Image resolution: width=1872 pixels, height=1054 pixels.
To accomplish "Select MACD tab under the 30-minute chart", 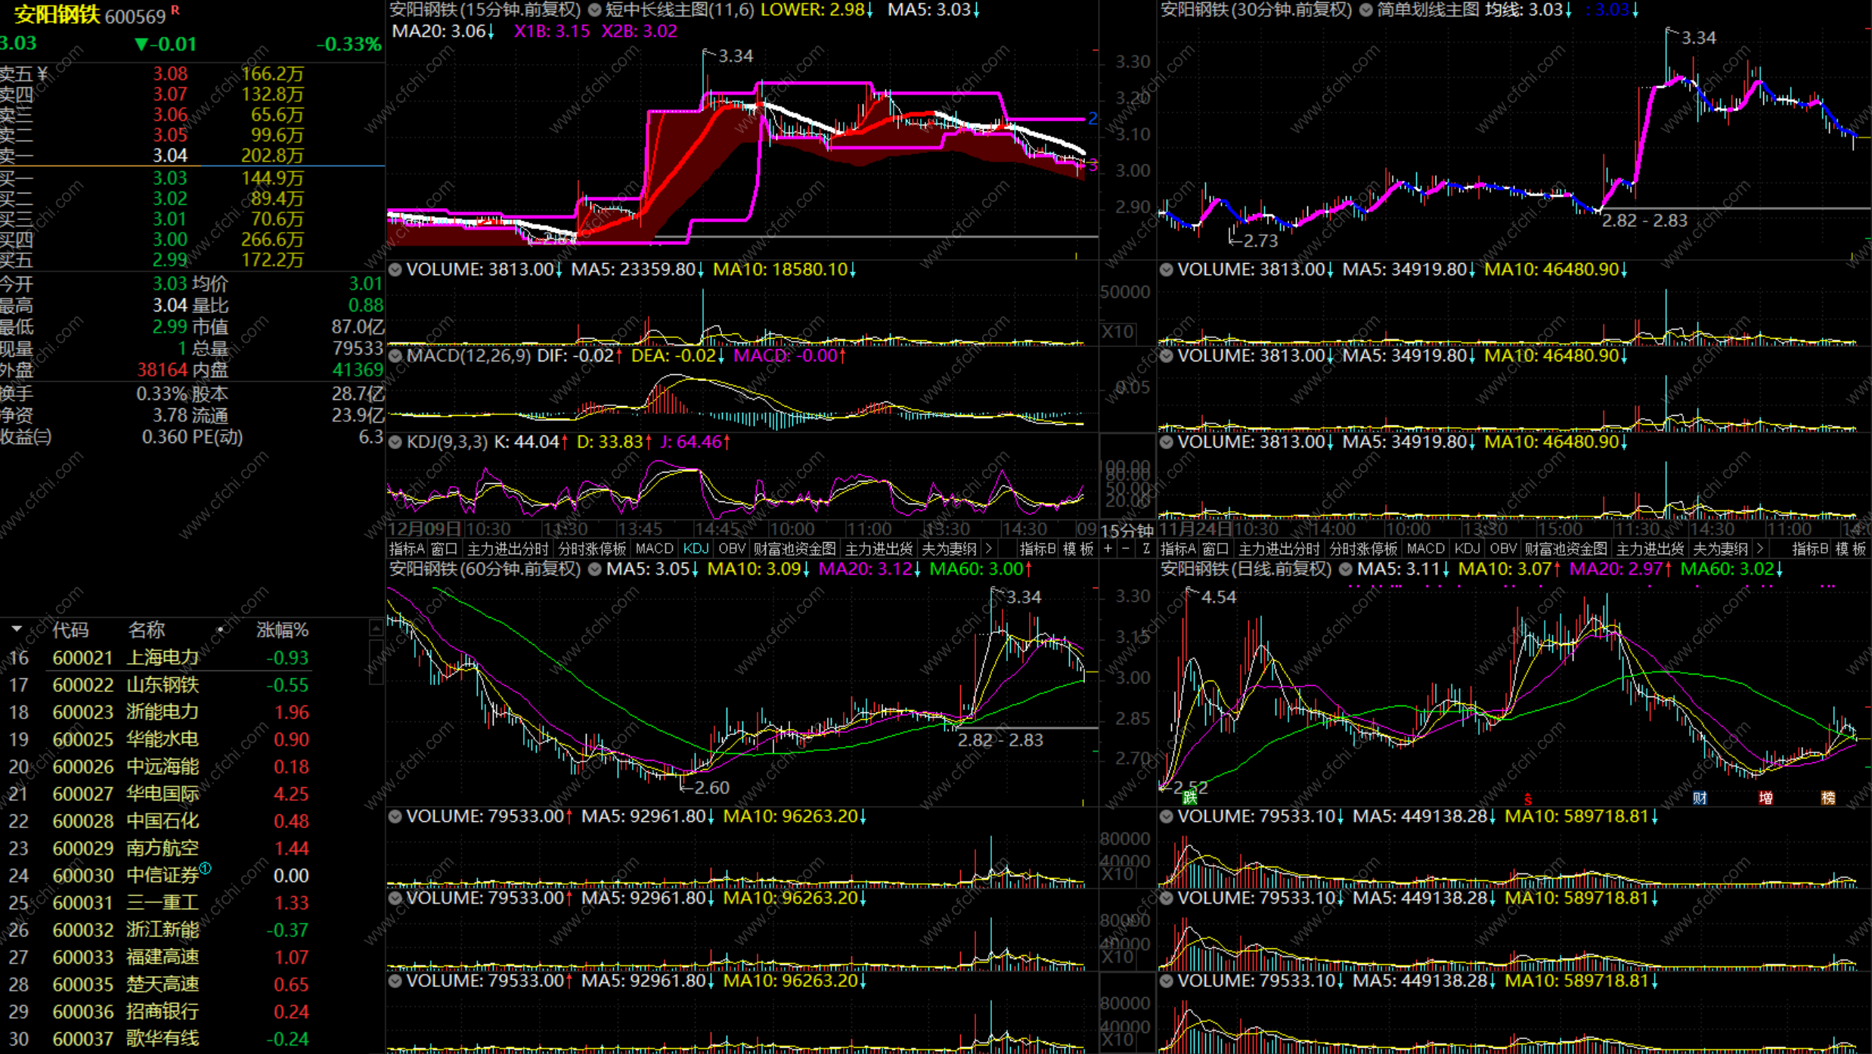I will (1426, 549).
